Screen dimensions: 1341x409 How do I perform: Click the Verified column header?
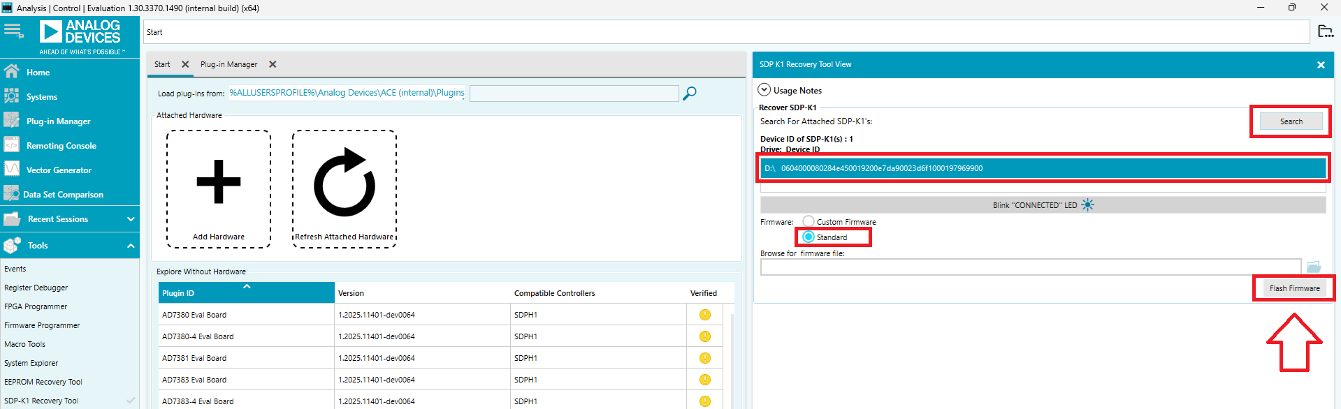tap(703, 293)
